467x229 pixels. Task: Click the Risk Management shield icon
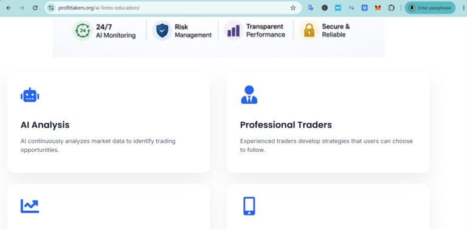(x=162, y=30)
